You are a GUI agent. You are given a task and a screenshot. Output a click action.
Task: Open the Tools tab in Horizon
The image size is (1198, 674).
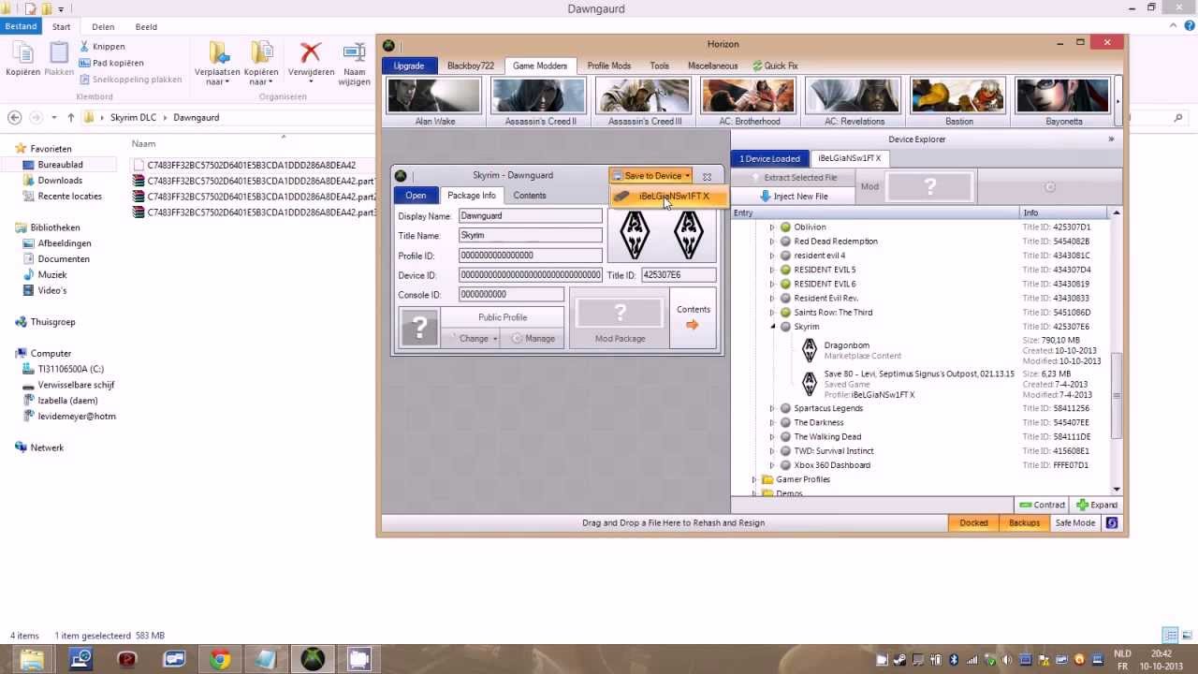[x=660, y=66]
